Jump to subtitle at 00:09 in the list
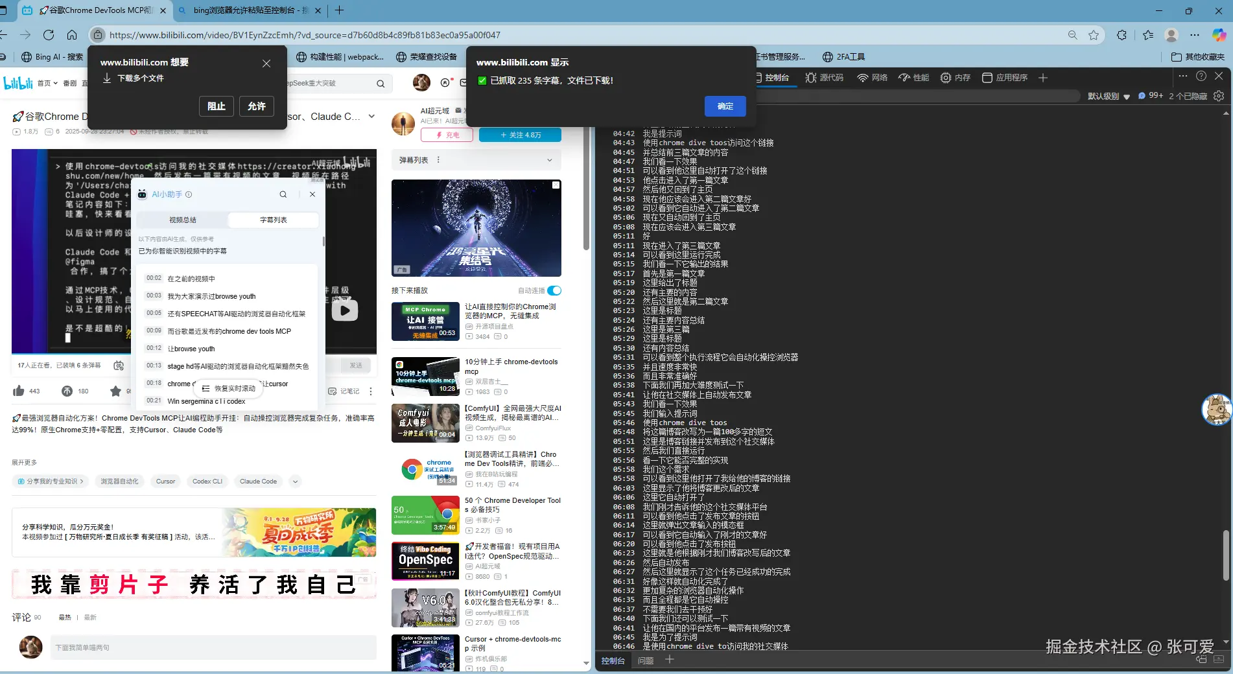The height and width of the screenshot is (674, 1233). pyautogui.click(x=230, y=331)
